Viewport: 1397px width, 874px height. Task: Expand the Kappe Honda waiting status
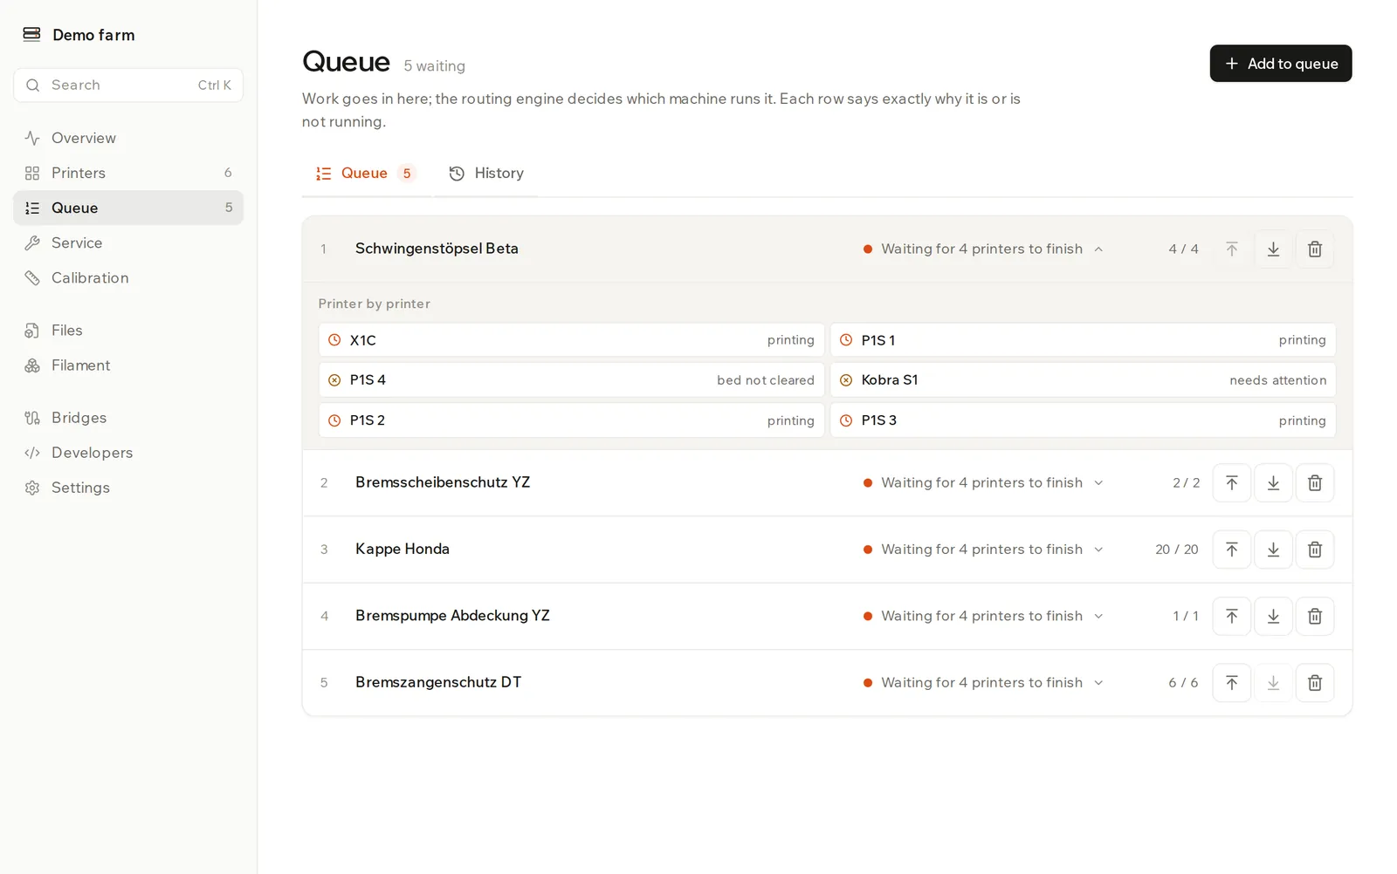coord(983,549)
